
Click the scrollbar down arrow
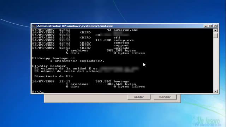[x=215, y=91]
